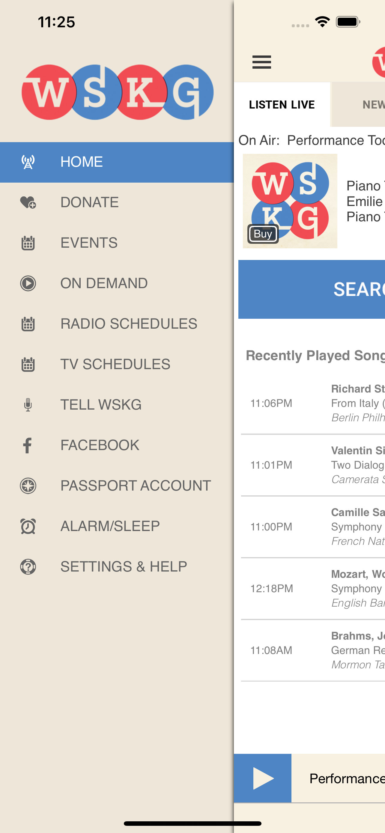385x833 pixels.
Task: Open Events via its calendar icon
Action: [28, 243]
